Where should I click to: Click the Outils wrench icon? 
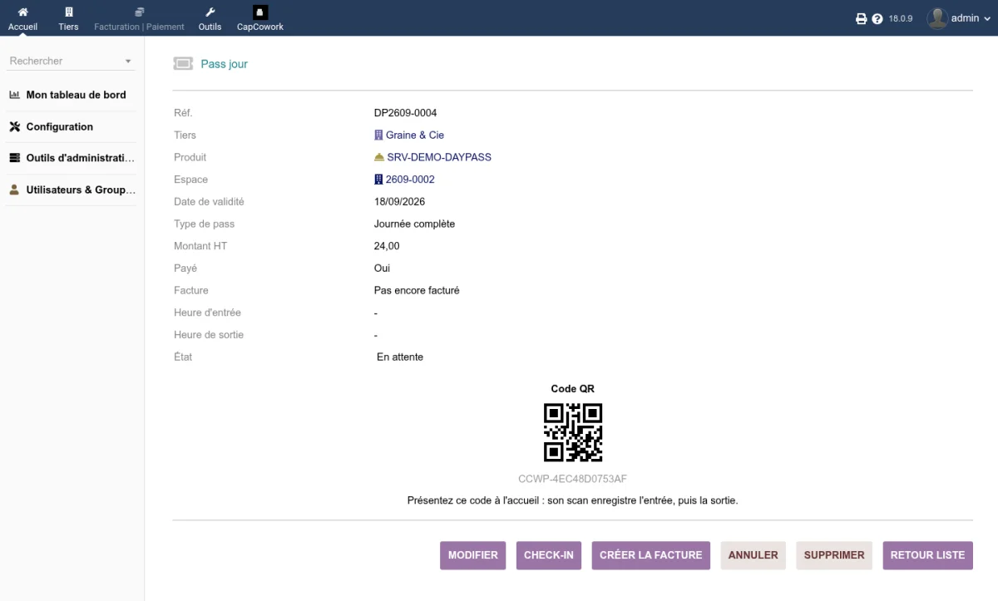210,12
